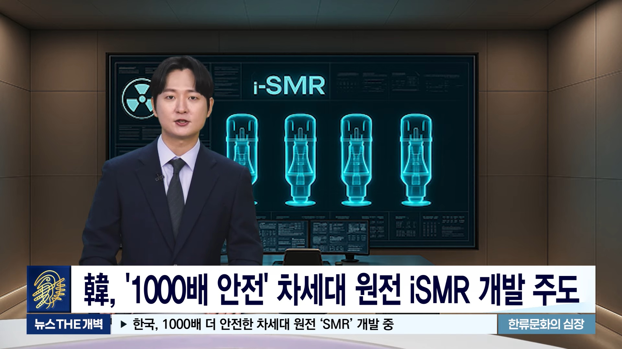Click the 韓 character starting the headline
This screenshot has height=349, width=622.
pos(96,290)
